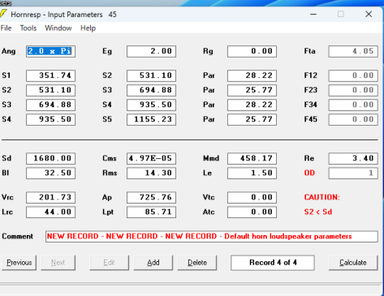384x296 pixels.
Task: Click the Vrc field with 201.73
Action: coord(50,197)
